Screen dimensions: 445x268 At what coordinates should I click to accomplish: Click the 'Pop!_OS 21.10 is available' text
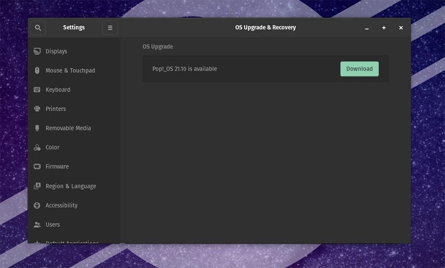click(184, 69)
